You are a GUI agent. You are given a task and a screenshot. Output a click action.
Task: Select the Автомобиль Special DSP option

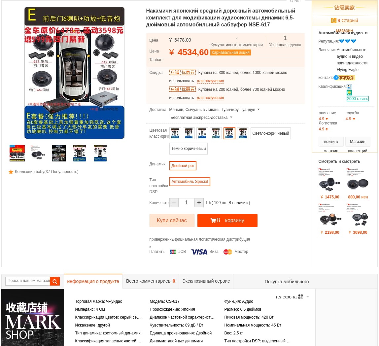pyautogui.click(x=190, y=182)
